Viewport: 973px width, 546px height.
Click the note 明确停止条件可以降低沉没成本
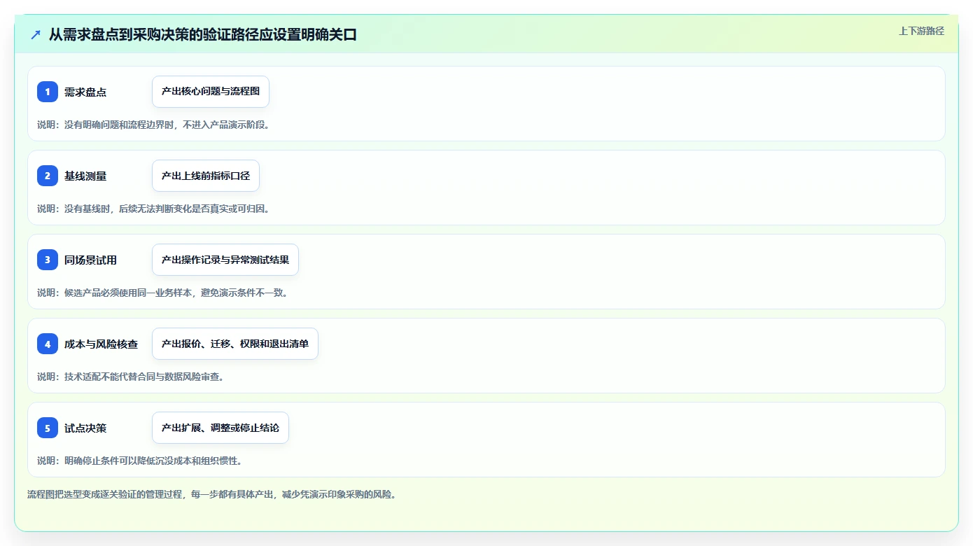[x=140, y=461]
